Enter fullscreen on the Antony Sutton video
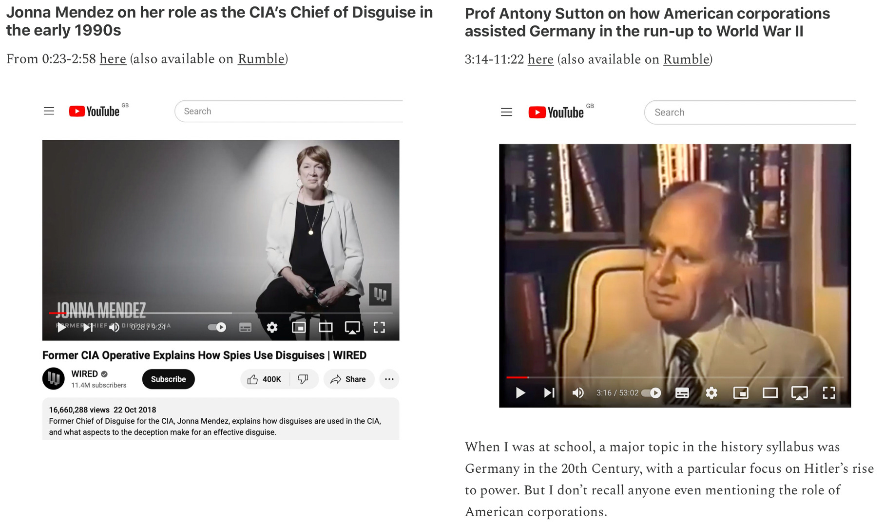Image resolution: width=884 pixels, height=522 pixels. pos(829,392)
